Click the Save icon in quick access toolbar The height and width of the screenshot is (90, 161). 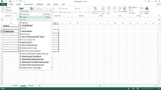(x=10, y=1)
